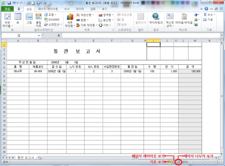Minimize the ribbon with caret icon
The image size is (225, 166).
tap(202, 9)
